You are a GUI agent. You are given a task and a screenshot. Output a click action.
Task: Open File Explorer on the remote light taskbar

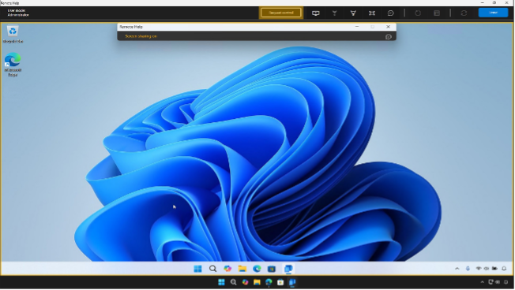point(242,269)
